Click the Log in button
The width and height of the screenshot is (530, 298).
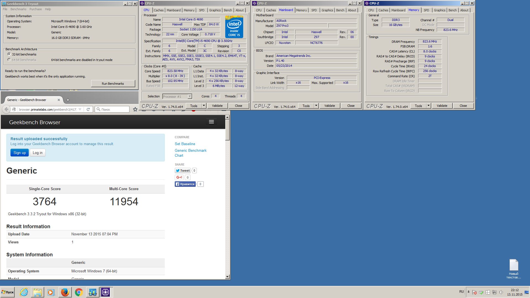38,153
